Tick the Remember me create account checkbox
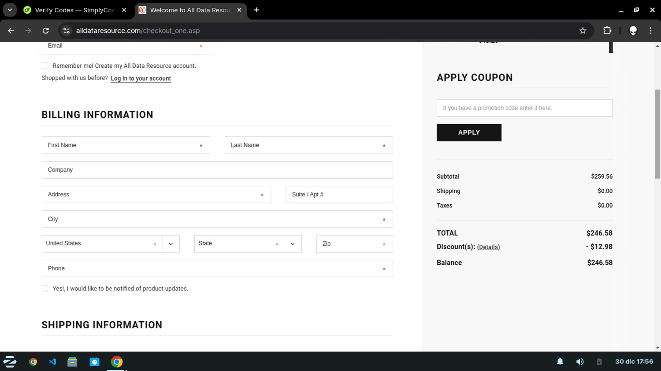 (45, 66)
